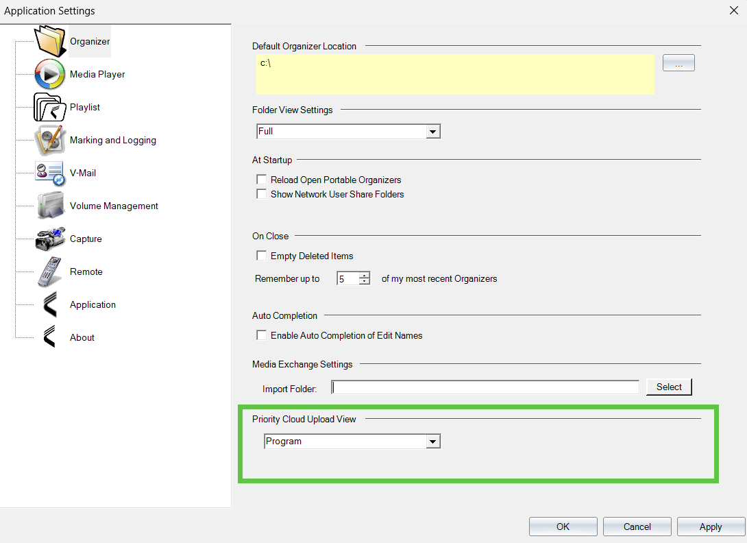Click the V-Mail icon
Image resolution: width=747 pixels, height=543 pixels.
click(49, 173)
